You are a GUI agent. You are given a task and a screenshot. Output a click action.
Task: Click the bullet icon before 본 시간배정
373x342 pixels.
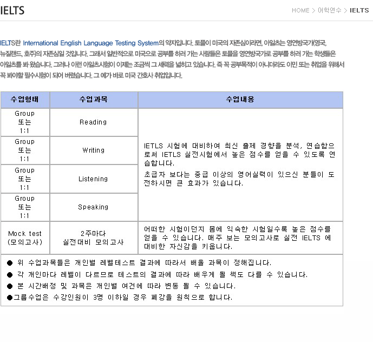pyautogui.click(x=10, y=286)
